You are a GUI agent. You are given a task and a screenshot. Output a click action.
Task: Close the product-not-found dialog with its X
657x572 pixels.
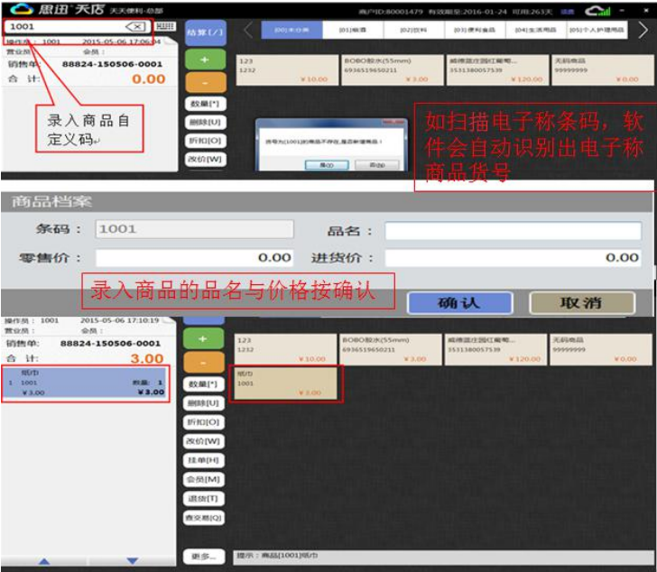tap(393, 122)
